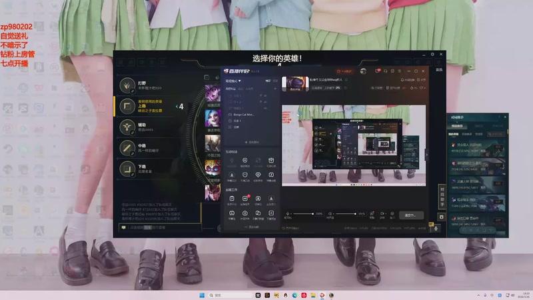This screenshot has width=533, height=300.
Task: Open the beauty effects icon with red dot
Action: point(372,214)
